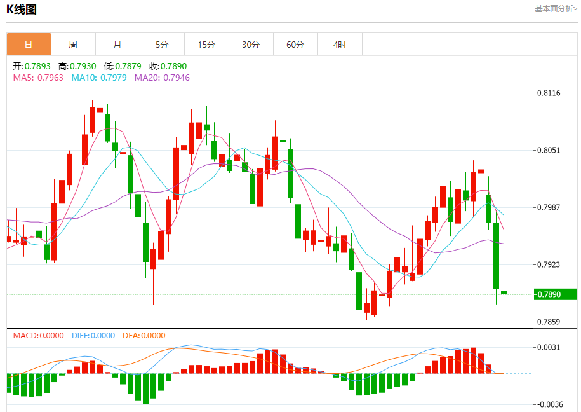The height and width of the screenshot is (412, 581).
Task: Switch to the 周 weekly tab
Action: click(74, 45)
